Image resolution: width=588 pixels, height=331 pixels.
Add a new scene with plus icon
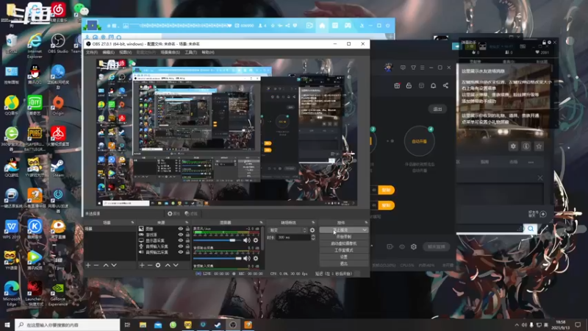point(88,265)
